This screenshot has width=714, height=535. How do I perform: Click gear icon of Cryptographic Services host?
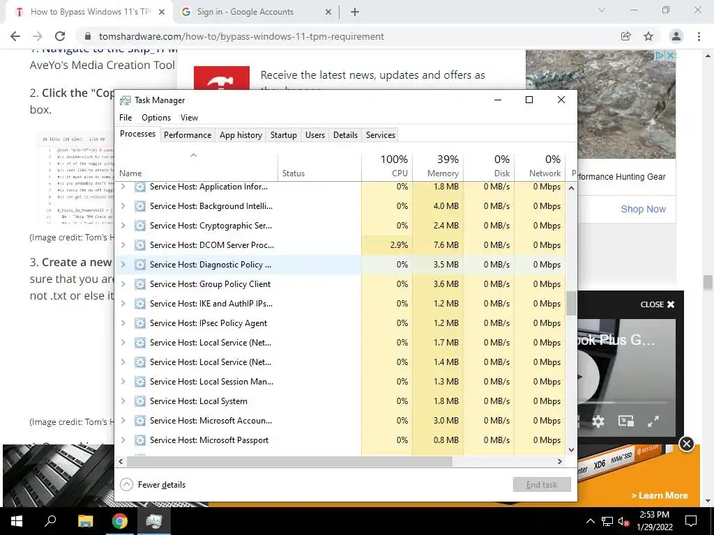pyautogui.click(x=140, y=226)
